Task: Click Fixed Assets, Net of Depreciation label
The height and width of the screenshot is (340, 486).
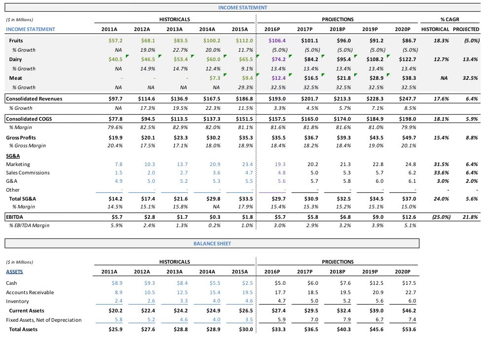Action: [x=44, y=320]
